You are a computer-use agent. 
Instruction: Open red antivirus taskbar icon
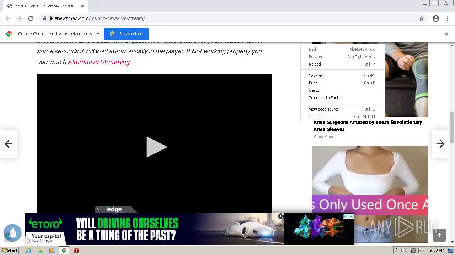pyautogui.click(x=76, y=250)
